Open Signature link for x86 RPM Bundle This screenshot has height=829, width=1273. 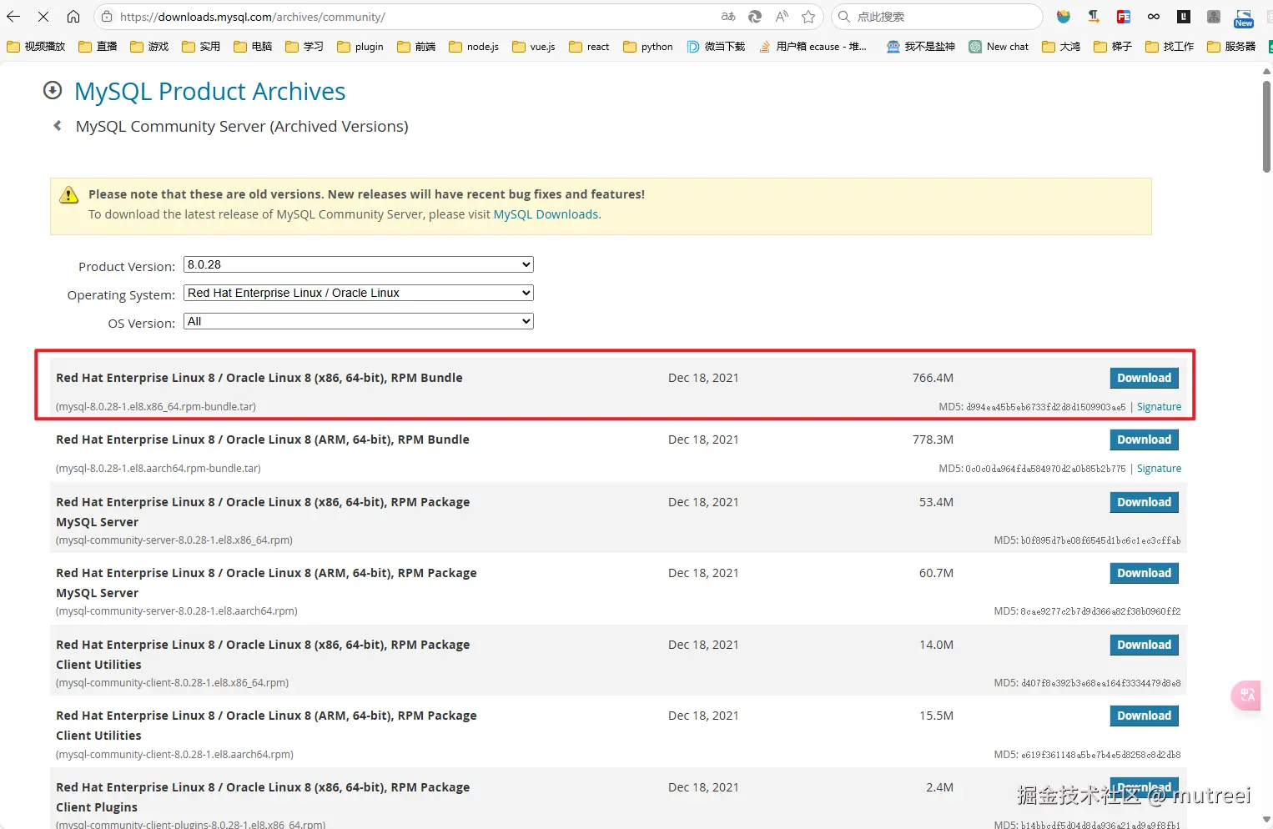pyautogui.click(x=1159, y=407)
